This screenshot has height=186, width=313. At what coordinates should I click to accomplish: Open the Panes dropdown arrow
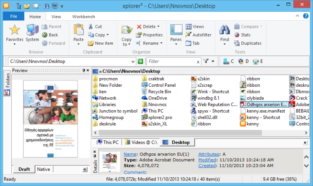(x=176, y=44)
